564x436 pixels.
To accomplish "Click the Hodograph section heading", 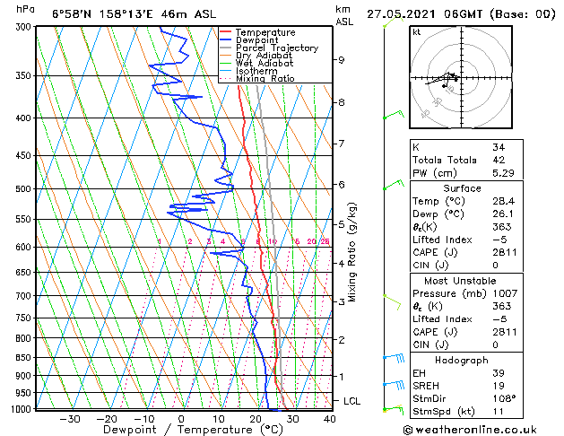I will click(462, 360).
